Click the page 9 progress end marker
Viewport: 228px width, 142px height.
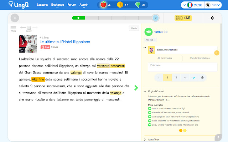coord(155,18)
